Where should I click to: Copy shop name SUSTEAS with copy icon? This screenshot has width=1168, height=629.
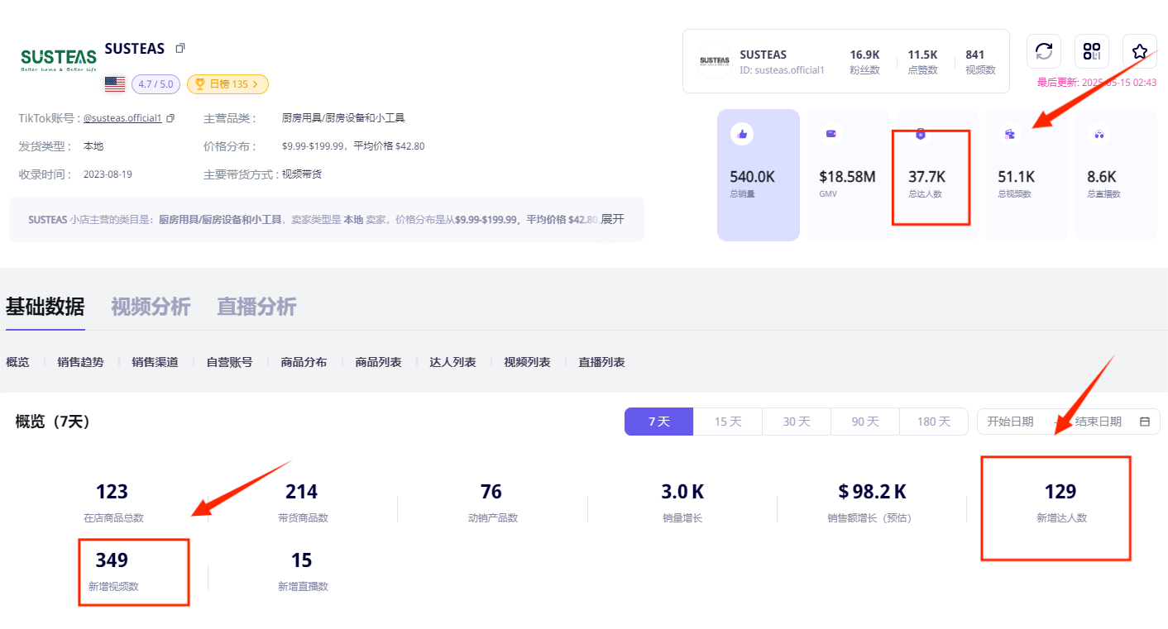click(x=180, y=49)
